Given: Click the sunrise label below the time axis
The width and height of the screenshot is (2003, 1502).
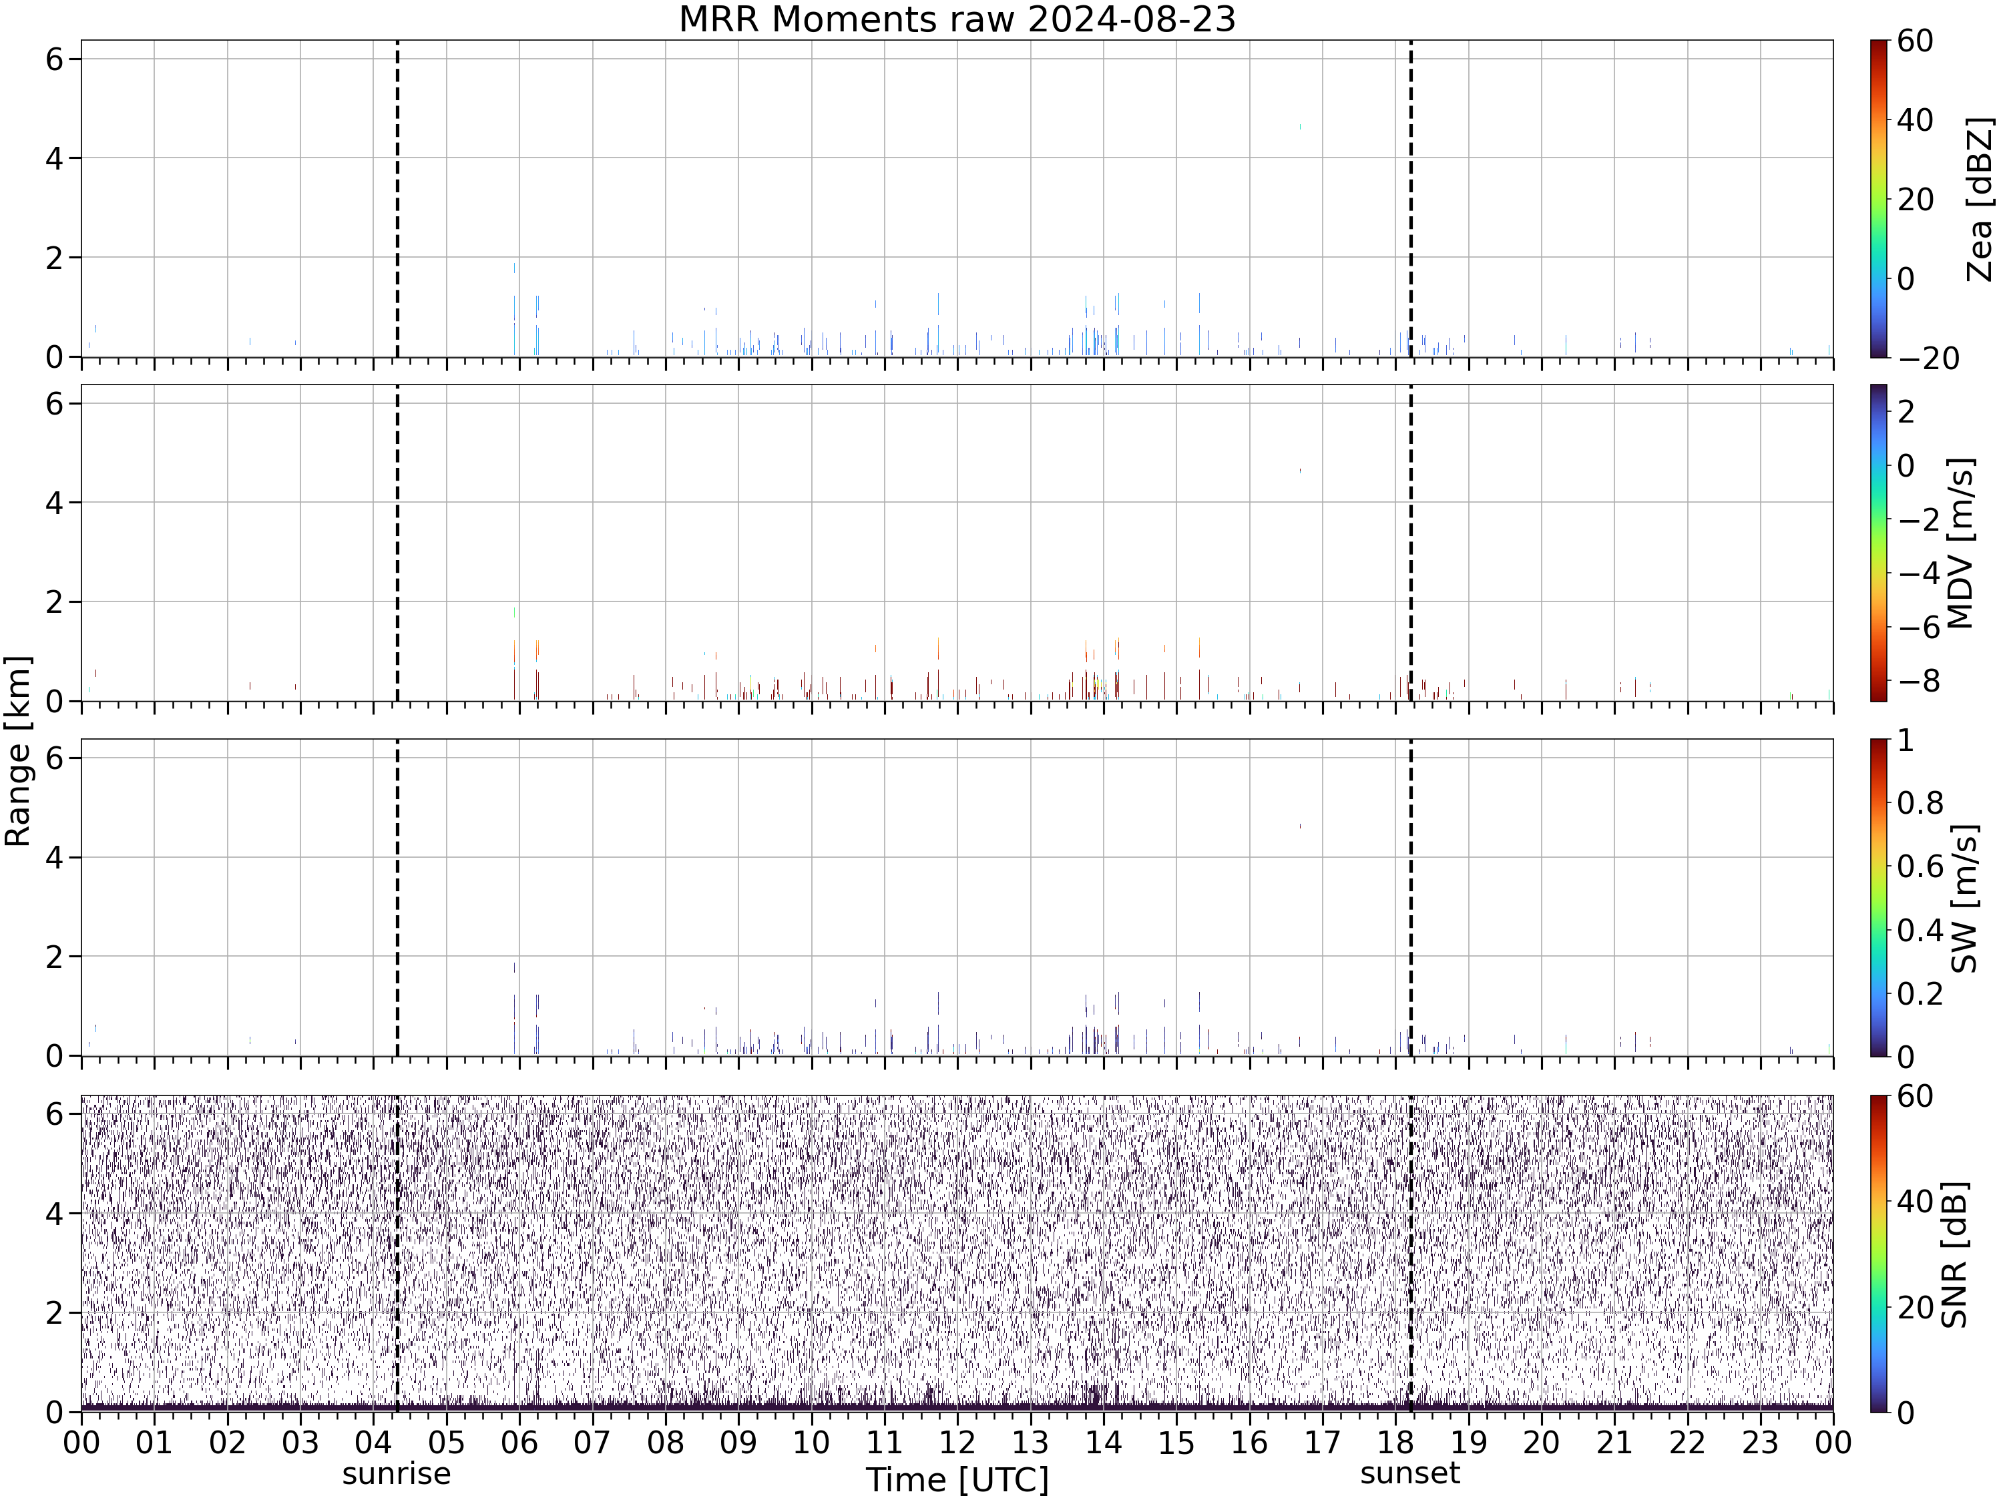Looking at the screenshot, I should pyautogui.click(x=397, y=1474).
